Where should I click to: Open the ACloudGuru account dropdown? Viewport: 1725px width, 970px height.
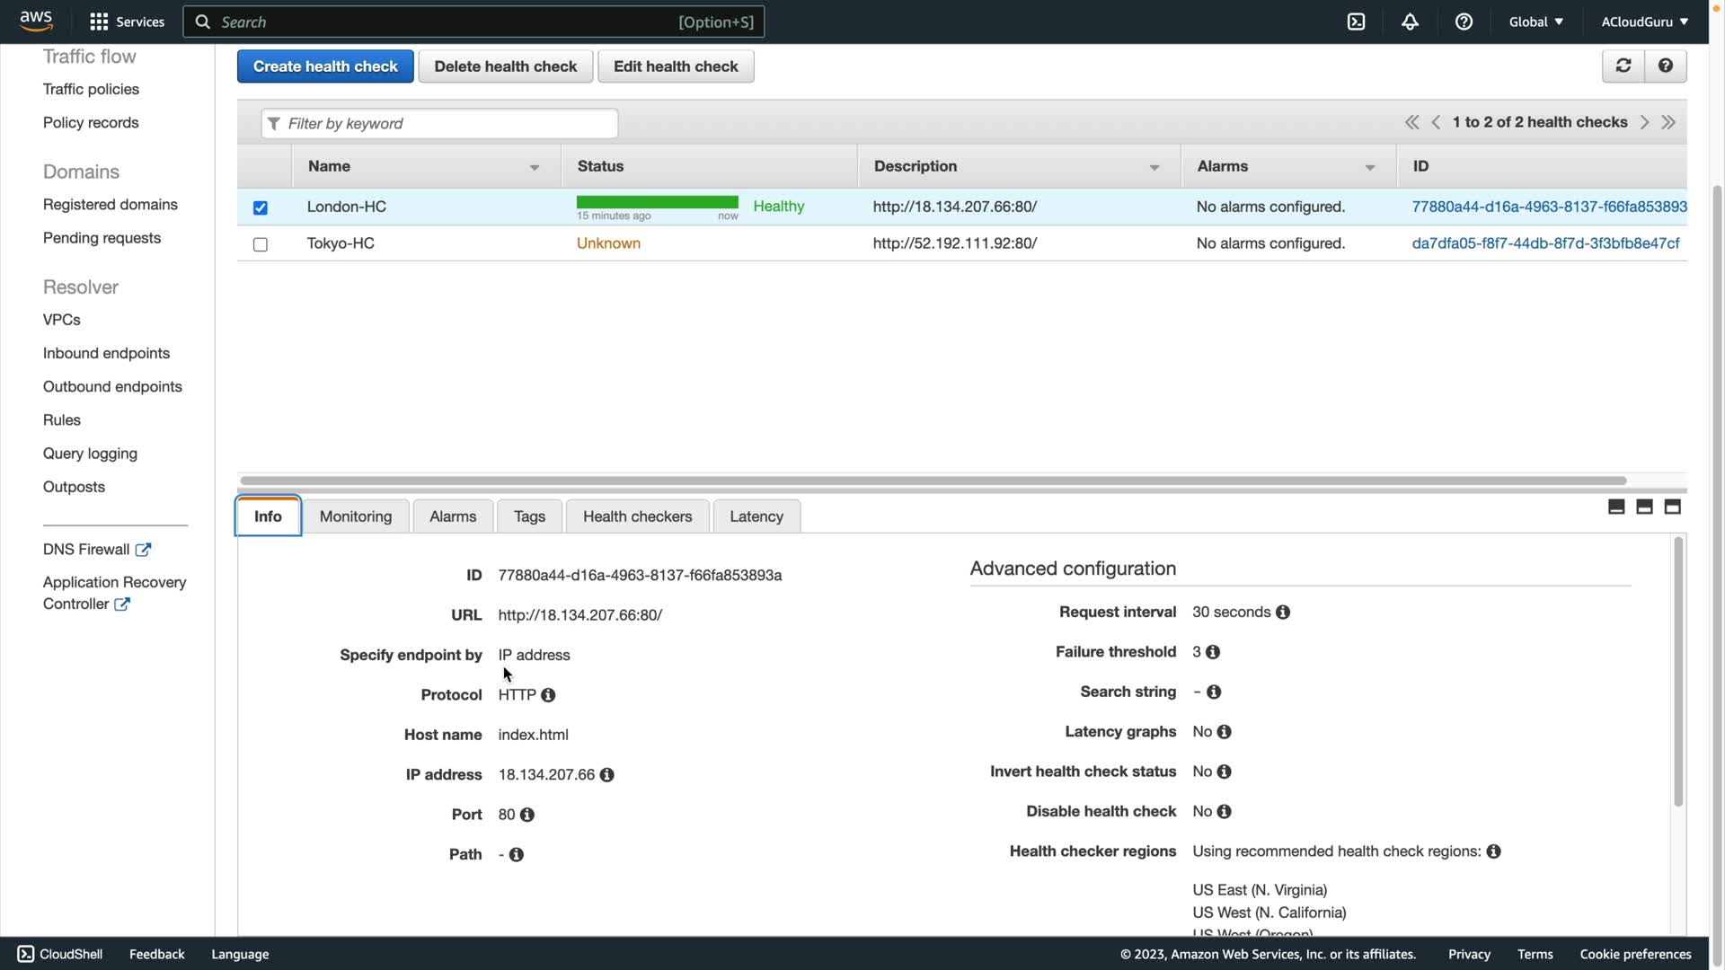pos(1643,22)
